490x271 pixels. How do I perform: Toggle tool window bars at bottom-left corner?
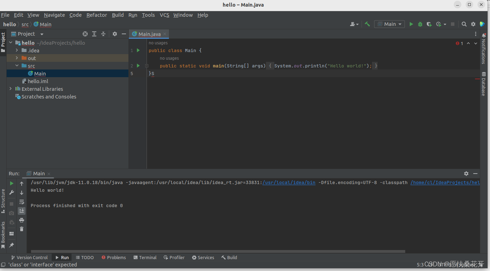tap(3, 264)
